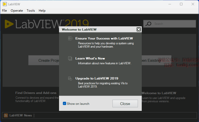Image resolution: width=199 pixels, height=122 pixels.
Task: Open Find Drivers and Add-ons link
Action: coord(36,93)
